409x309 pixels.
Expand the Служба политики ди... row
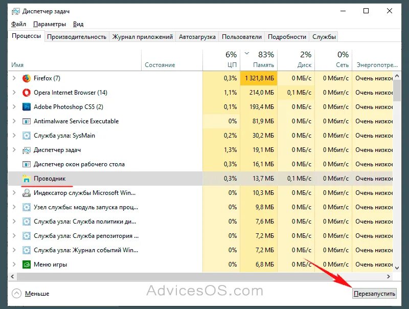[14, 222]
